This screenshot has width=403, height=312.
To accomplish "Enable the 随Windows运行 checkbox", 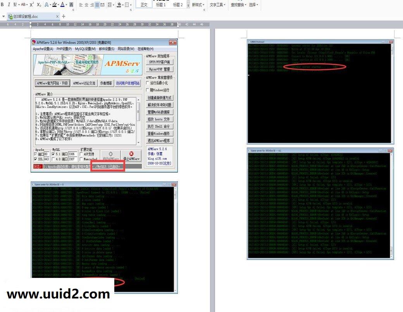I will [x=147, y=90].
